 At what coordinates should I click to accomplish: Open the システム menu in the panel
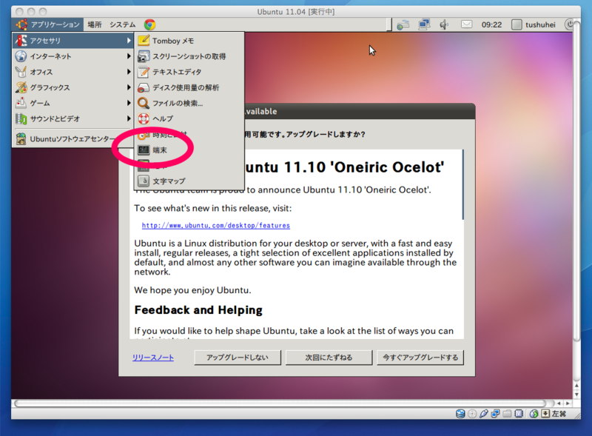pyautogui.click(x=122, y=24)
